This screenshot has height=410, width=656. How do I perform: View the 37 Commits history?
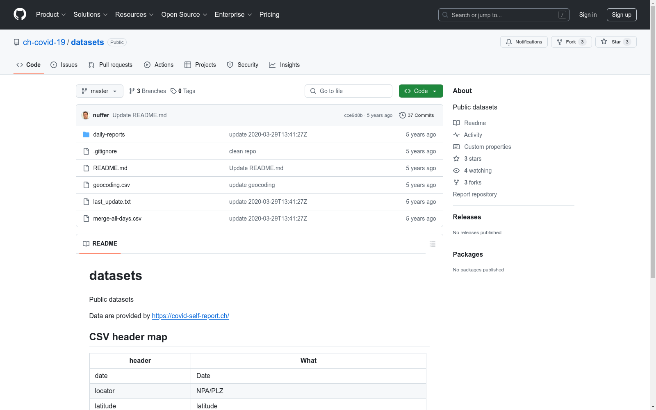click(417, 115)
